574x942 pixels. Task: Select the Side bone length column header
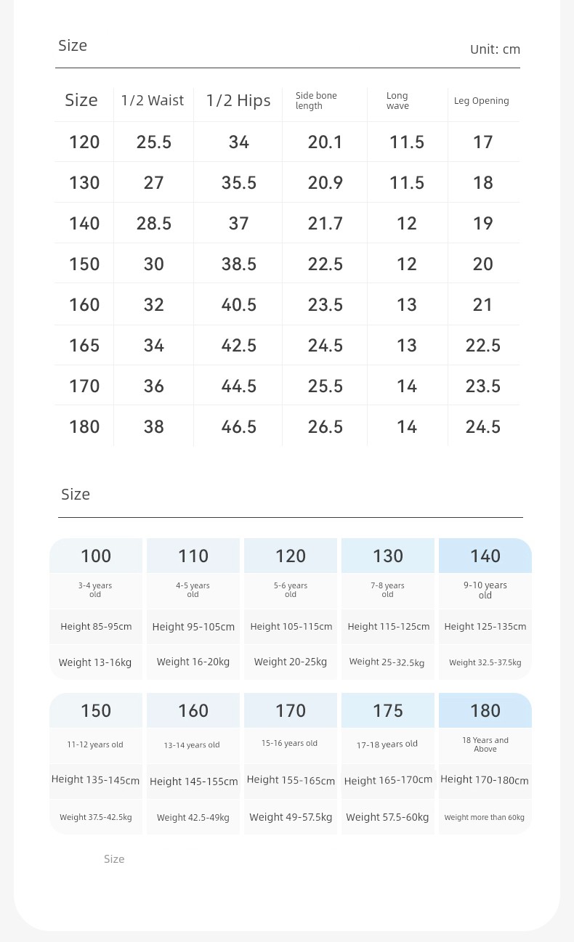(316, 100)
